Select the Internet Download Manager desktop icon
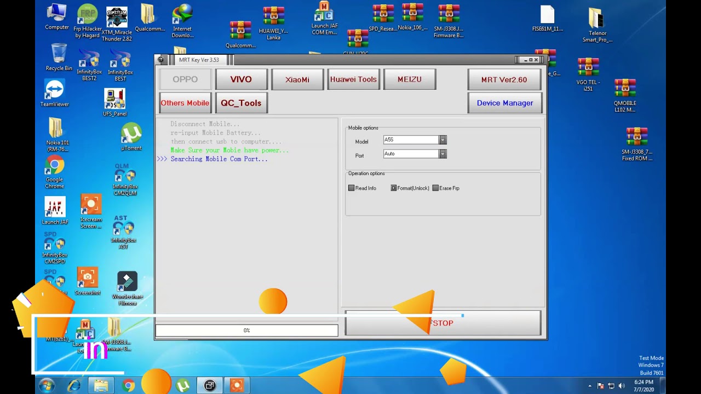Viewport: 701px width, 394px height. [182, 21]
